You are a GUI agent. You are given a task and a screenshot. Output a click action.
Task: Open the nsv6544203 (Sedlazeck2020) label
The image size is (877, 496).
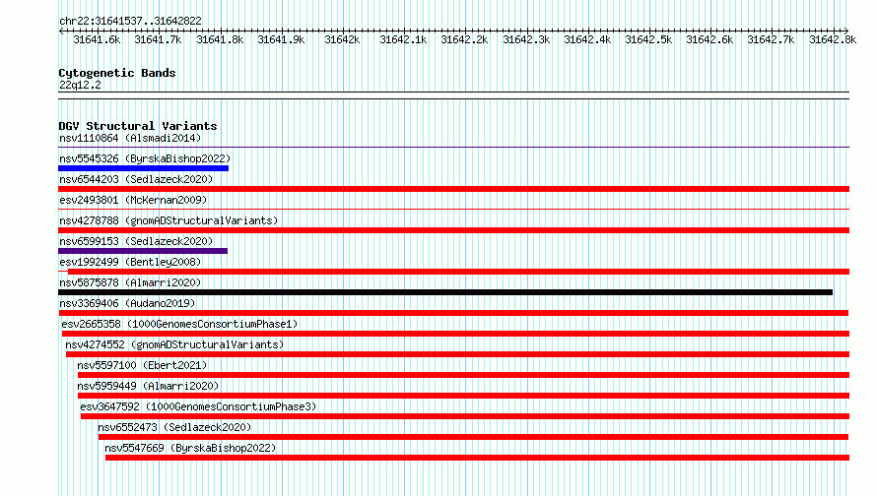[136, 179]
